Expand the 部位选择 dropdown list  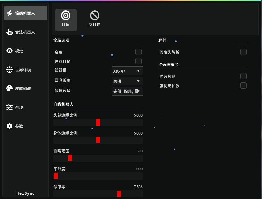tap(127, 91)
